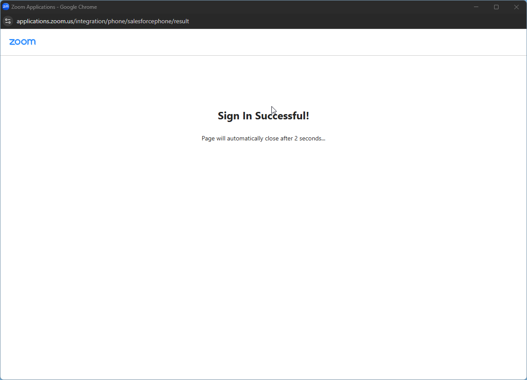The width and height of the screenshot is (527, 380).
Task: Click the "Zoom Applications" window title text
Action: click(x=33, y=7)
